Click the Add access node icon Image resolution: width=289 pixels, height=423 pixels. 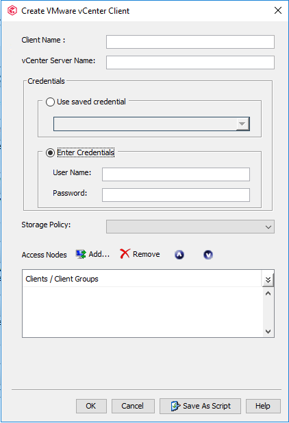click(81, 254)
